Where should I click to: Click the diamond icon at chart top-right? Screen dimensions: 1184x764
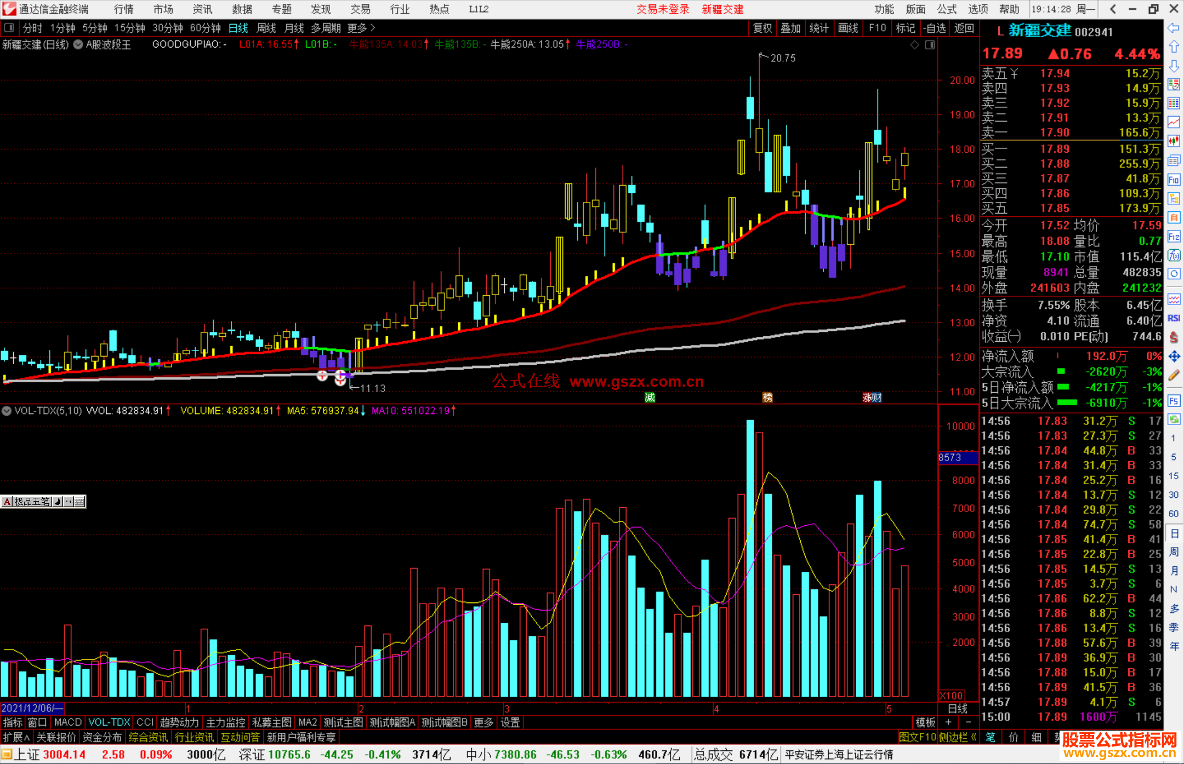click(914, 45)
